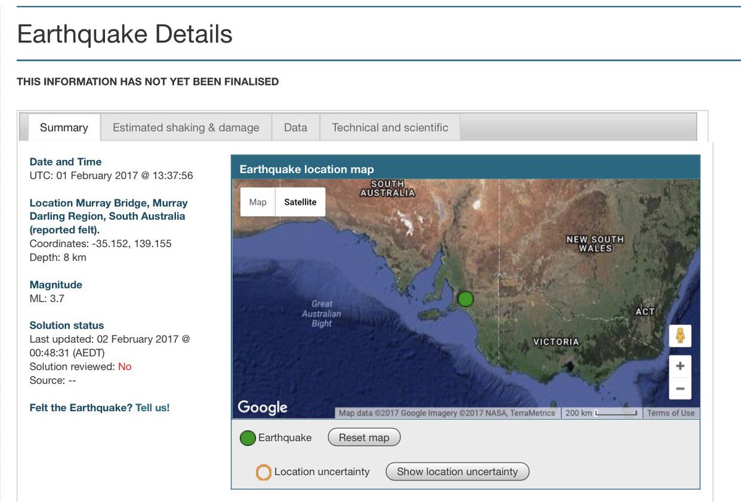Select Satellite map view
Screen dimensions: 741x502
(x=300, y=202)
